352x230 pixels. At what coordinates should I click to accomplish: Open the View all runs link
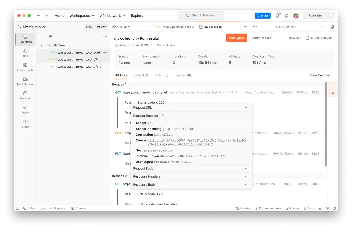[x=166, y=45]
